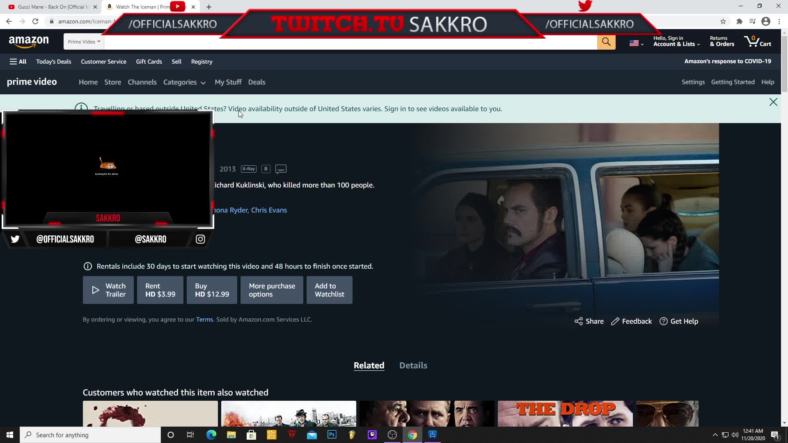Open Prime Video Channels
This screenshot has width=788, height=443.
(142, 82)
